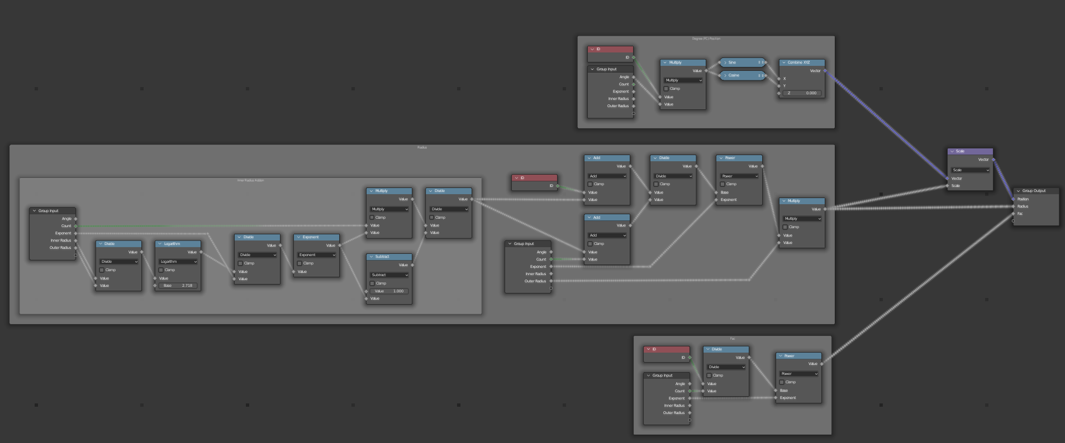The width and height of the screenshot is (1065, 443).
Task: Click the Scale node's Vector output socket
Action: (x=993, y=160)
